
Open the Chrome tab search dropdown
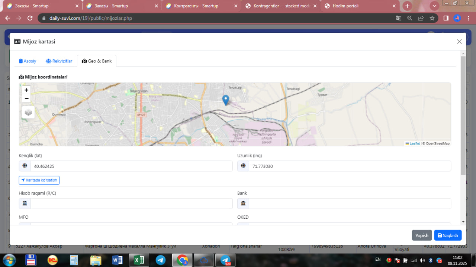coord(434,6)
